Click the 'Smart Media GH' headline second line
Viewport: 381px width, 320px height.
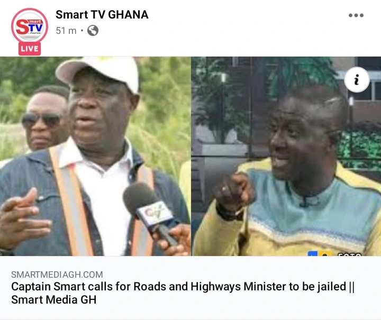click(x=53, y=299)
